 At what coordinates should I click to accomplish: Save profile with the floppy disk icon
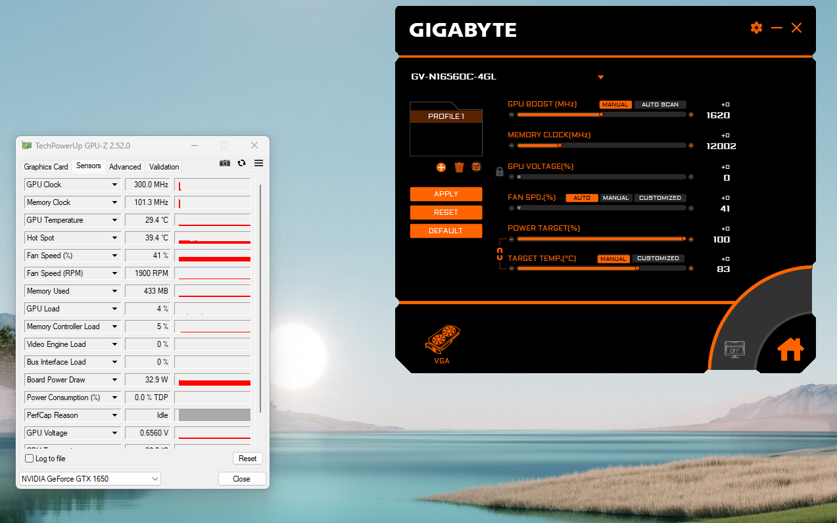click(x=477, y=167)
